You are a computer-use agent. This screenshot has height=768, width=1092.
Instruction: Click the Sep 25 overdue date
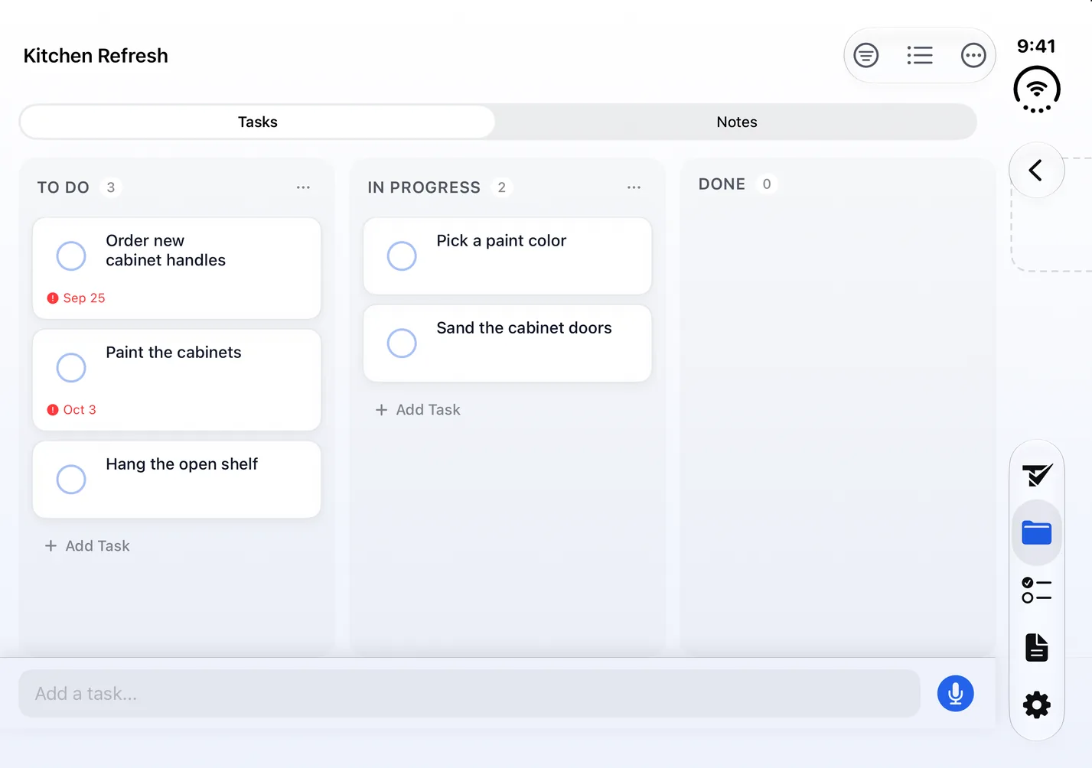point(76,298)
